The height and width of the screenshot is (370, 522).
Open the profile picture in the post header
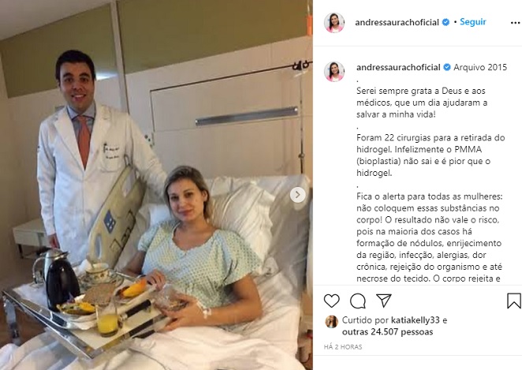[x=334, y=23]
